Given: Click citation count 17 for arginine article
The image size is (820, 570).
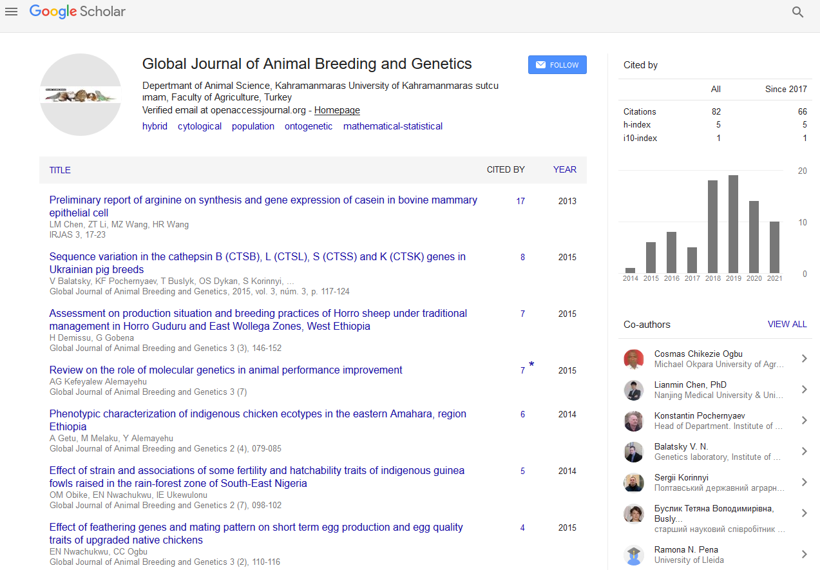Looking at the screenshot, I should pos(520,201).
